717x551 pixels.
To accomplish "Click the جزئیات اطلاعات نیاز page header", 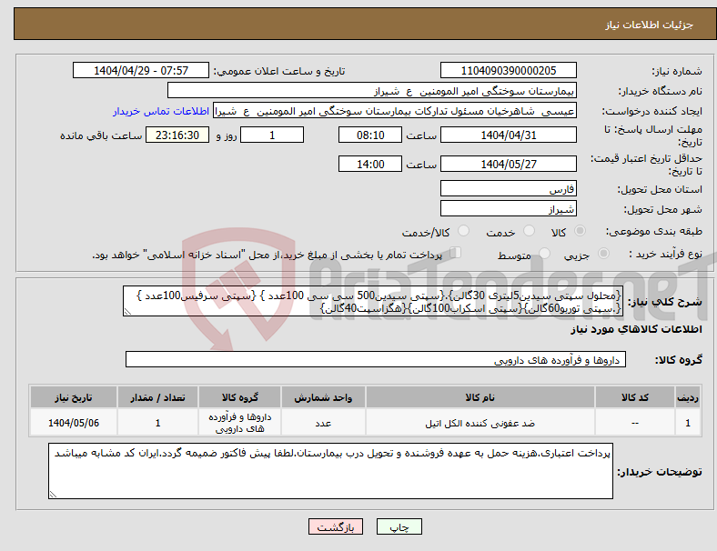I will 650,25.
